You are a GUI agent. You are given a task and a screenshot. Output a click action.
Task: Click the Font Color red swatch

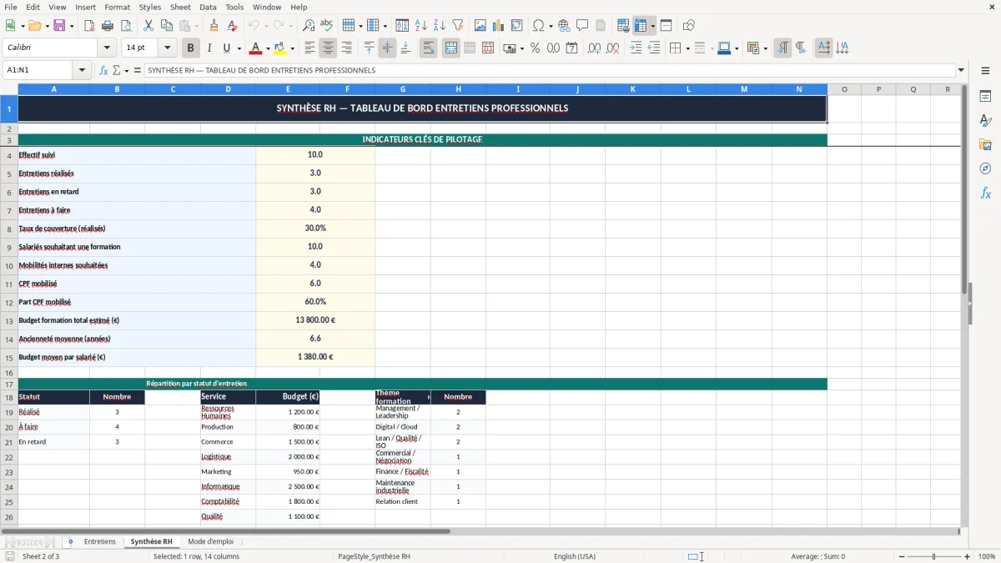pos(256,48)
